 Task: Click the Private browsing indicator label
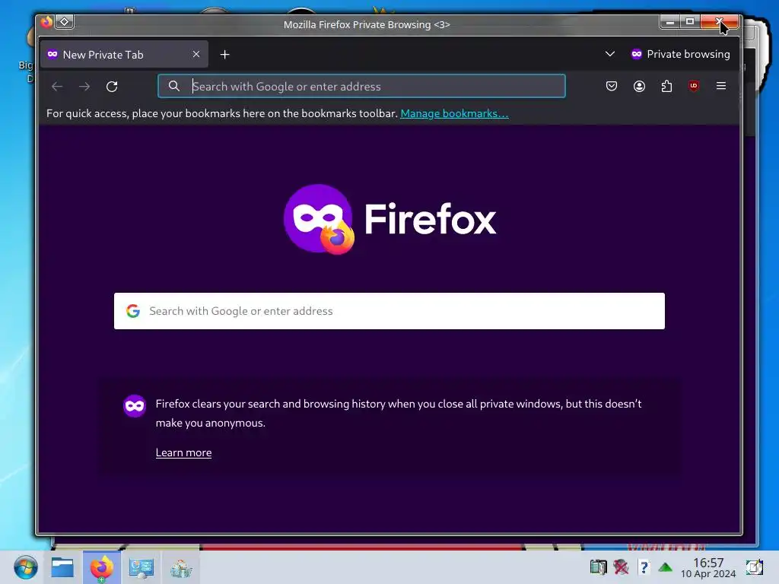point(680,54)
